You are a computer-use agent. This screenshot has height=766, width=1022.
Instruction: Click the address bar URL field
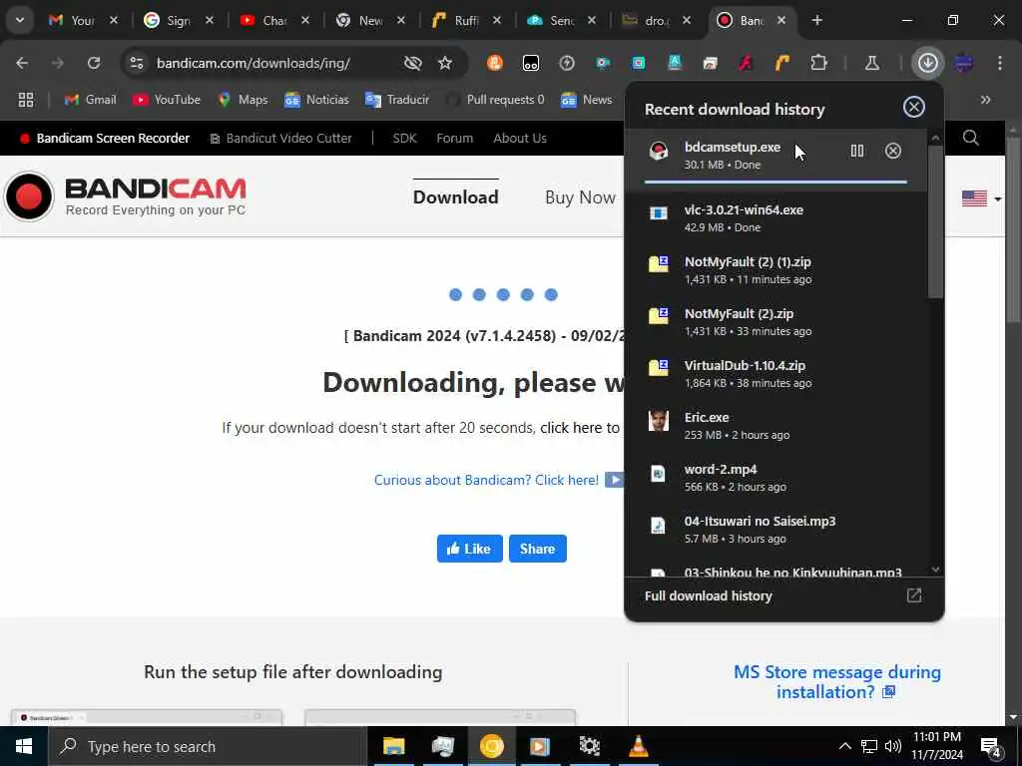[x=253, y=63]
